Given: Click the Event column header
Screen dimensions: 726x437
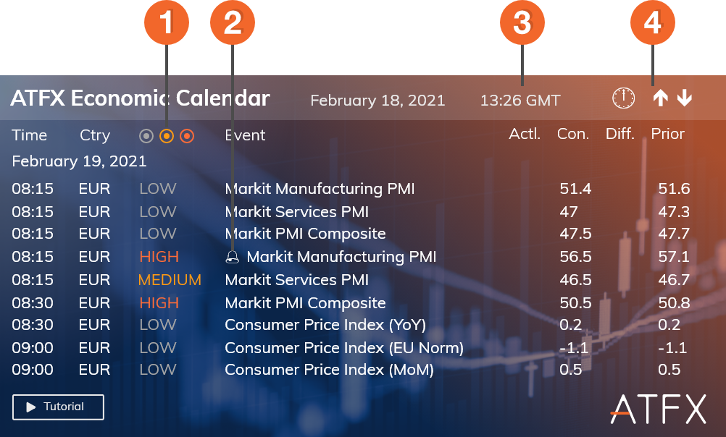Looking at the screenshot, I should click(x=245, y=135).
